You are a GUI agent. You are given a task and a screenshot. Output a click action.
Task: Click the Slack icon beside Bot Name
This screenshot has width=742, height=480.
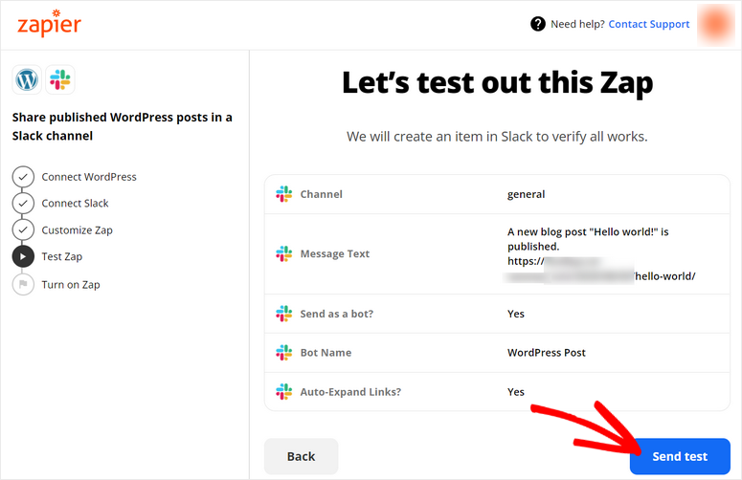[x=283, y=353]
